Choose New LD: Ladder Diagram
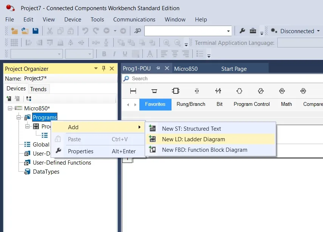 210,139
